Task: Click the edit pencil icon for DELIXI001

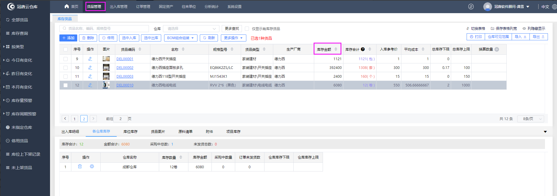Action: (x=90, y=59)
